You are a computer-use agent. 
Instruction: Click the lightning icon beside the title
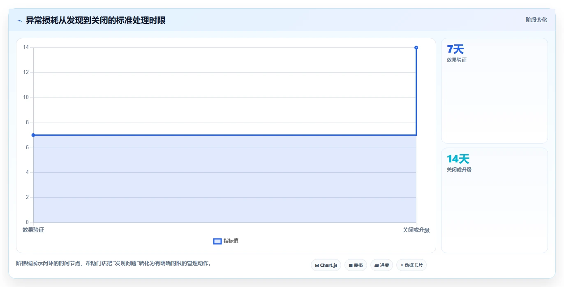19,21
